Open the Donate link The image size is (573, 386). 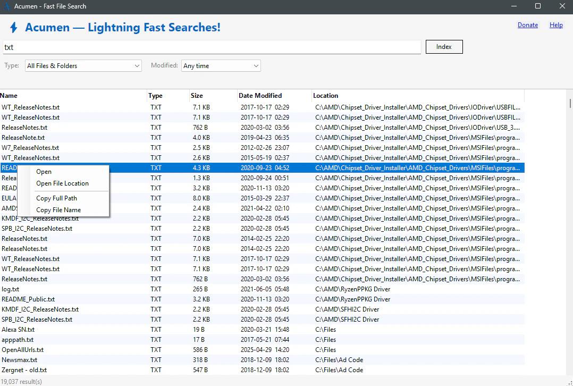tap(528, 25)
